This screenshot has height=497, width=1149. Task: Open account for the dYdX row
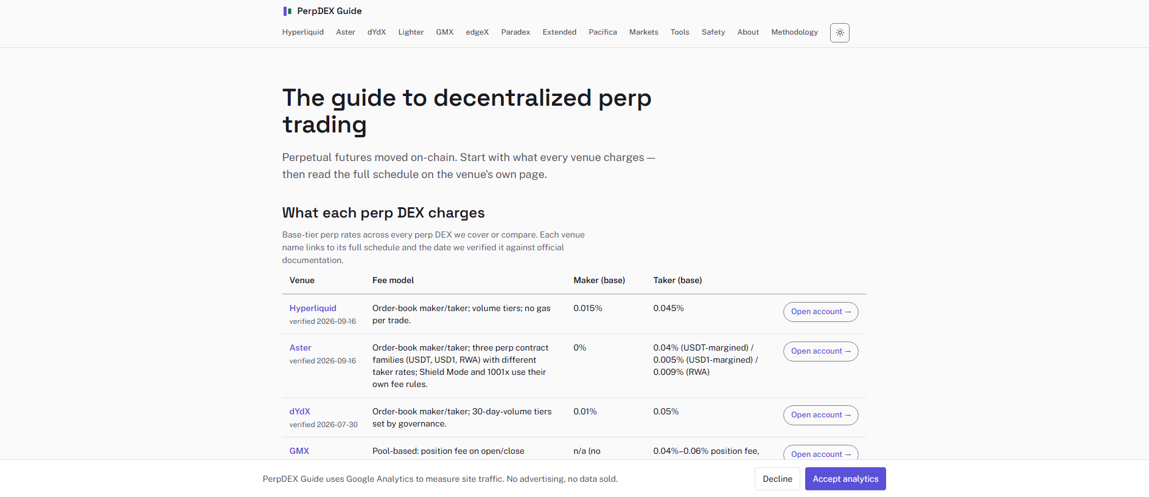coord(820,415)
